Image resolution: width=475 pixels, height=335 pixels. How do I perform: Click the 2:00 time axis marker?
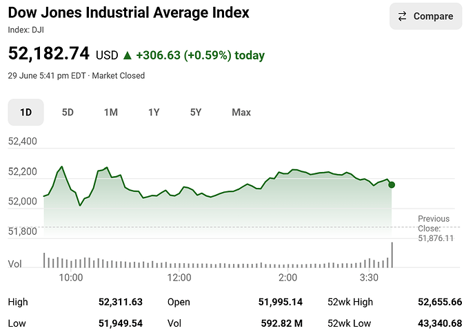tap(287, 278)
